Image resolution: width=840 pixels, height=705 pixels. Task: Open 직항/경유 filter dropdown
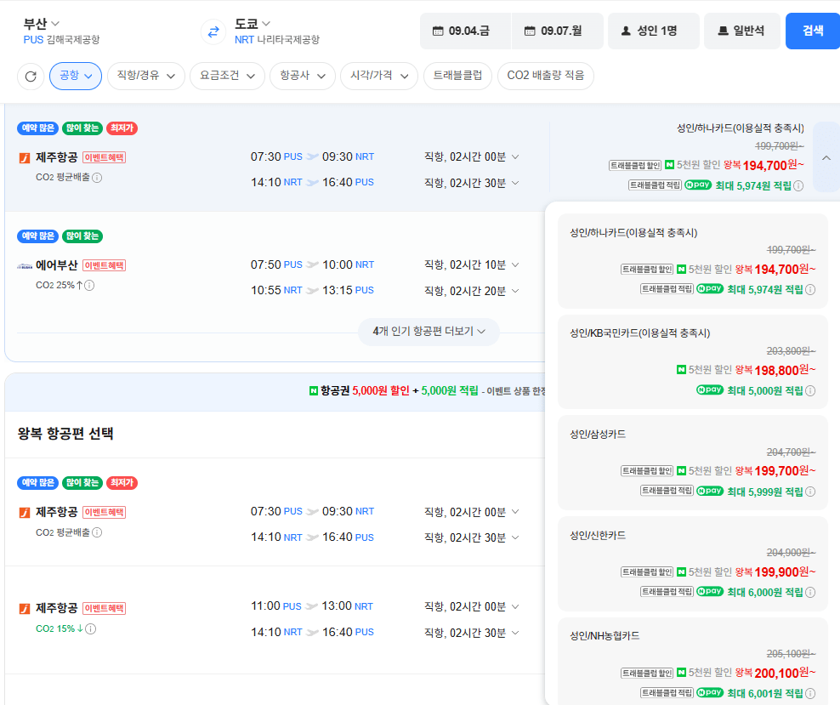click(145, 76)
